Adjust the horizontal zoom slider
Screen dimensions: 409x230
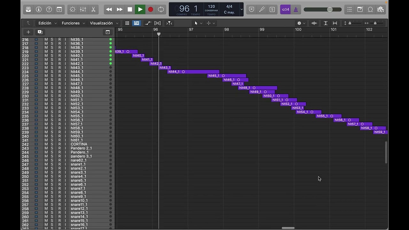pyautogui.click(x=374, y=23)
